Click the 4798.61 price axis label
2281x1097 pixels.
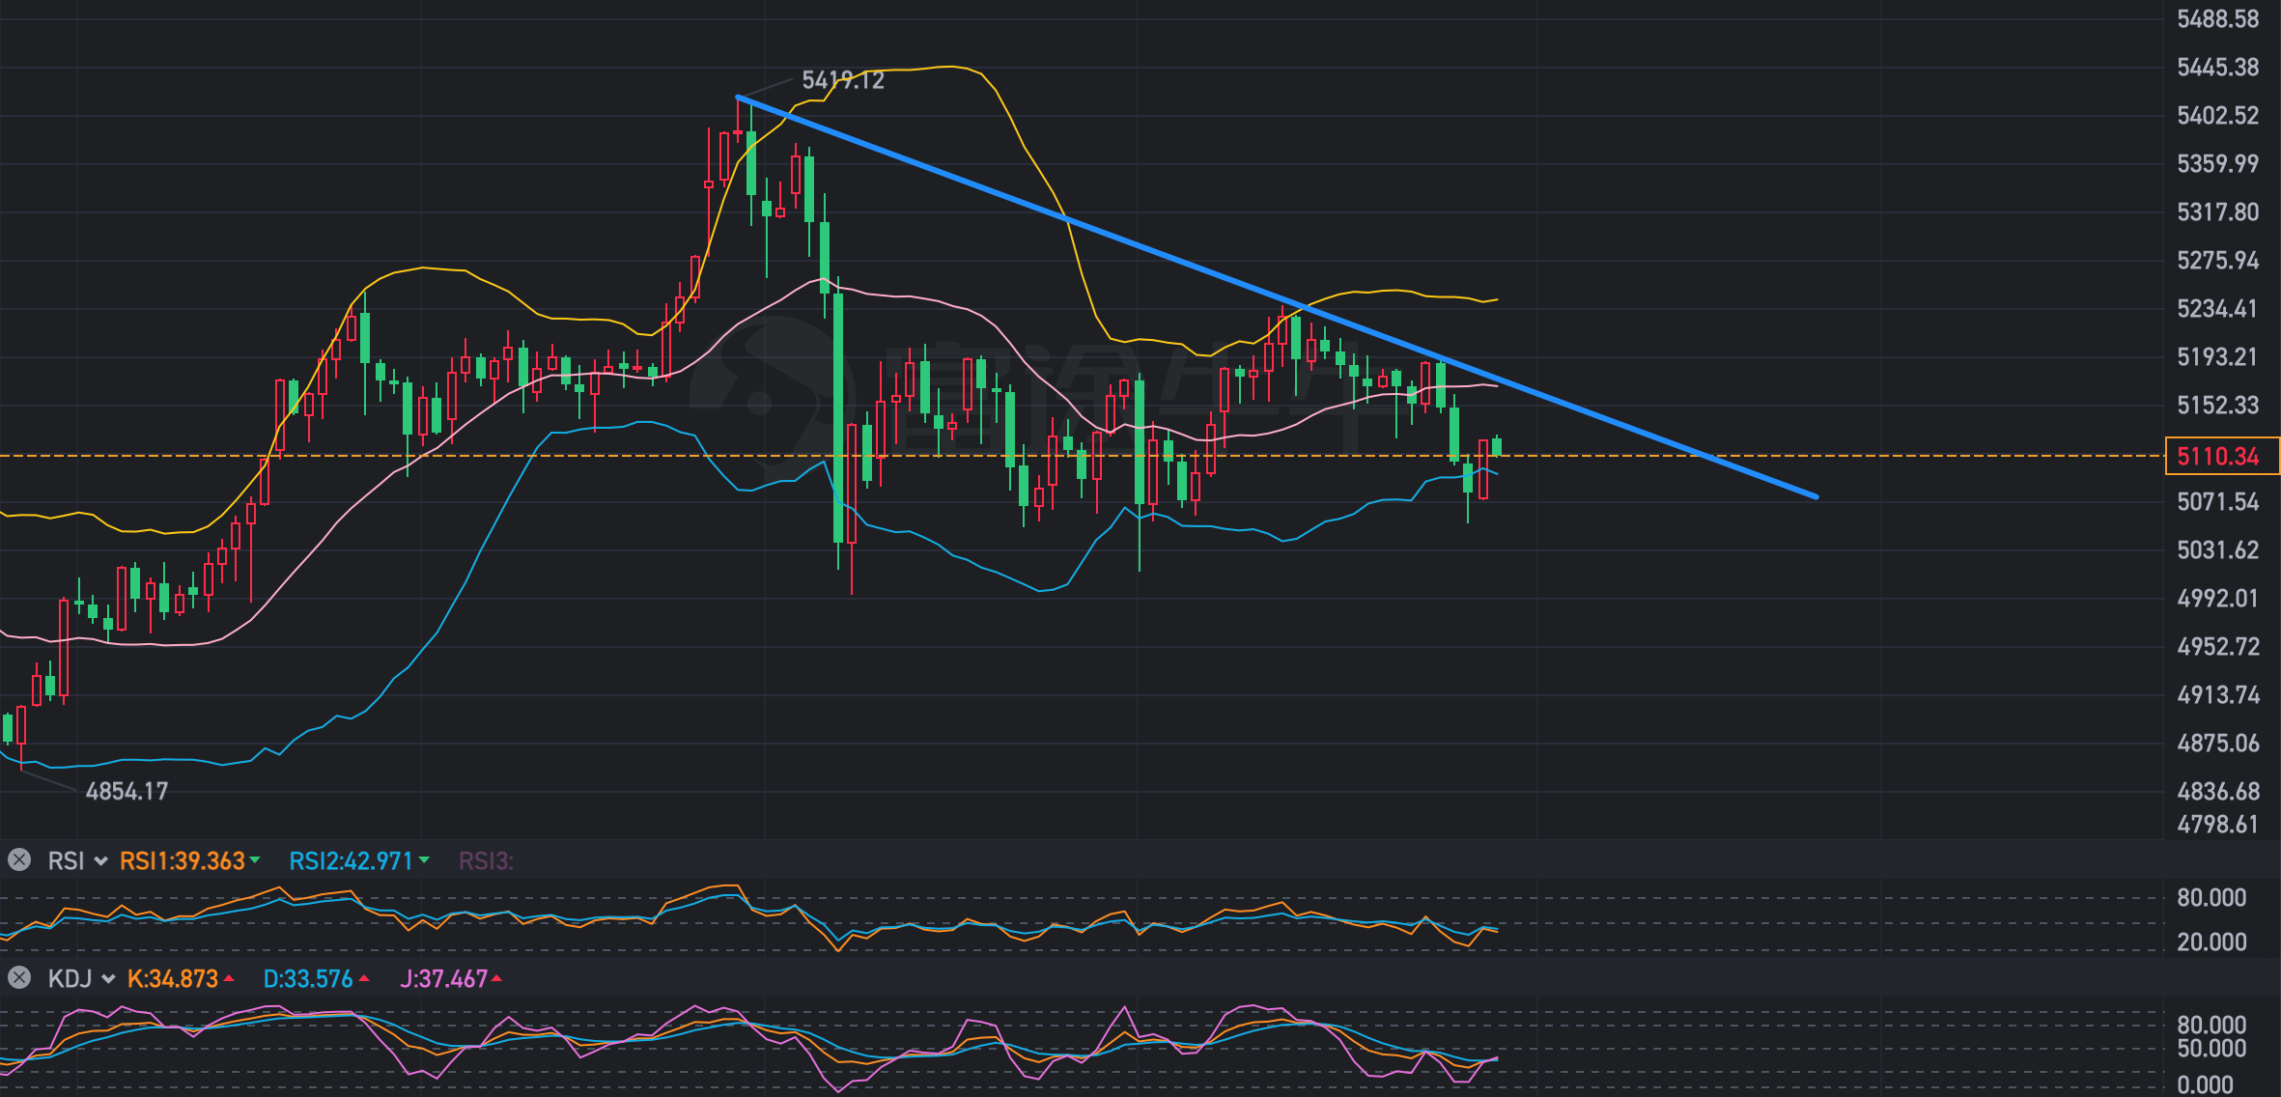tap(2217, 824)
